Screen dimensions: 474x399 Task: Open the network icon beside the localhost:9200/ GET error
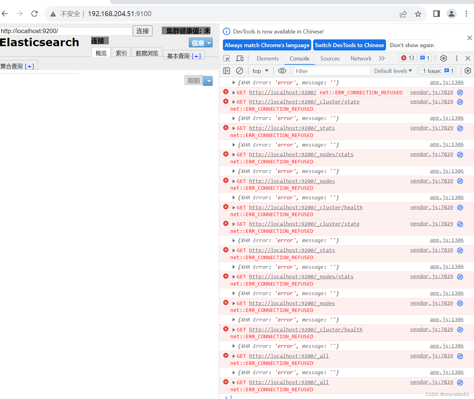pos(460,92)
